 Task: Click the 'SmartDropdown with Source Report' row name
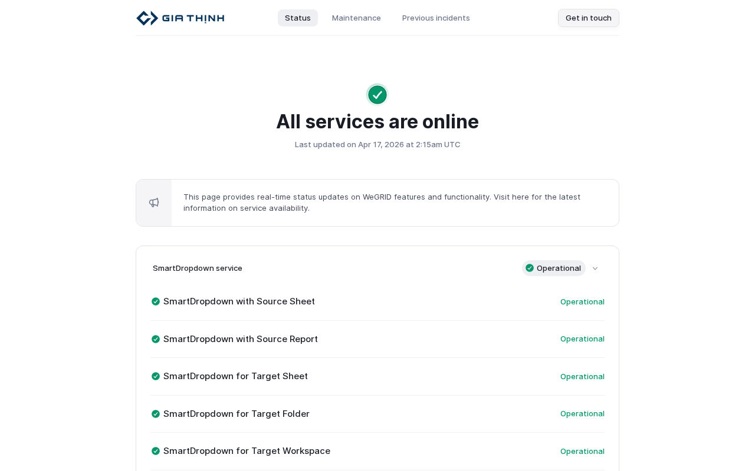coord(241,339)
